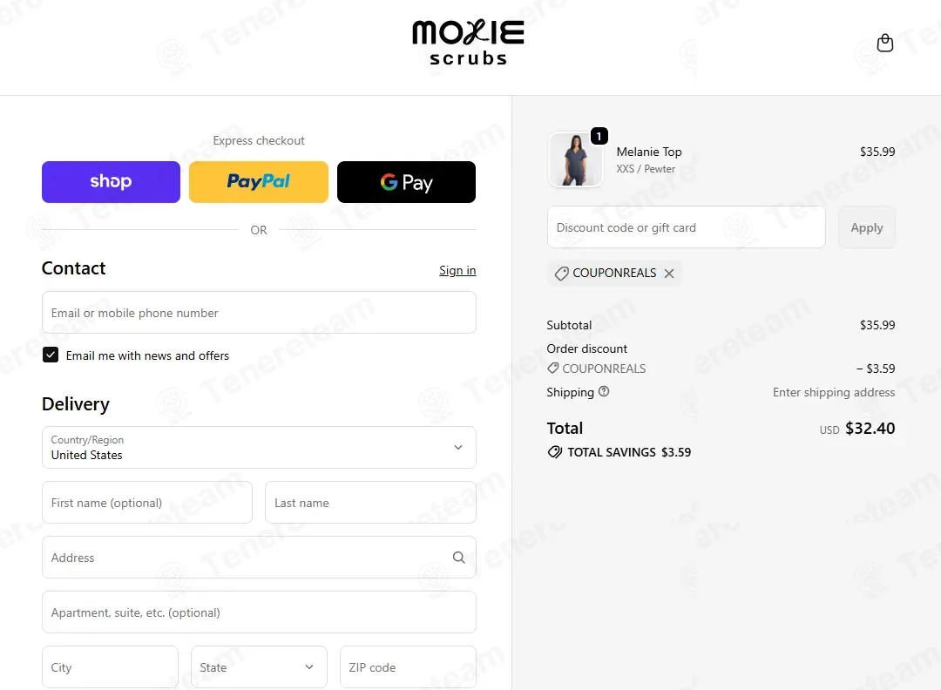Follow the Sign in link
This screenshot has height=690, width=941.
click(457, 270)
